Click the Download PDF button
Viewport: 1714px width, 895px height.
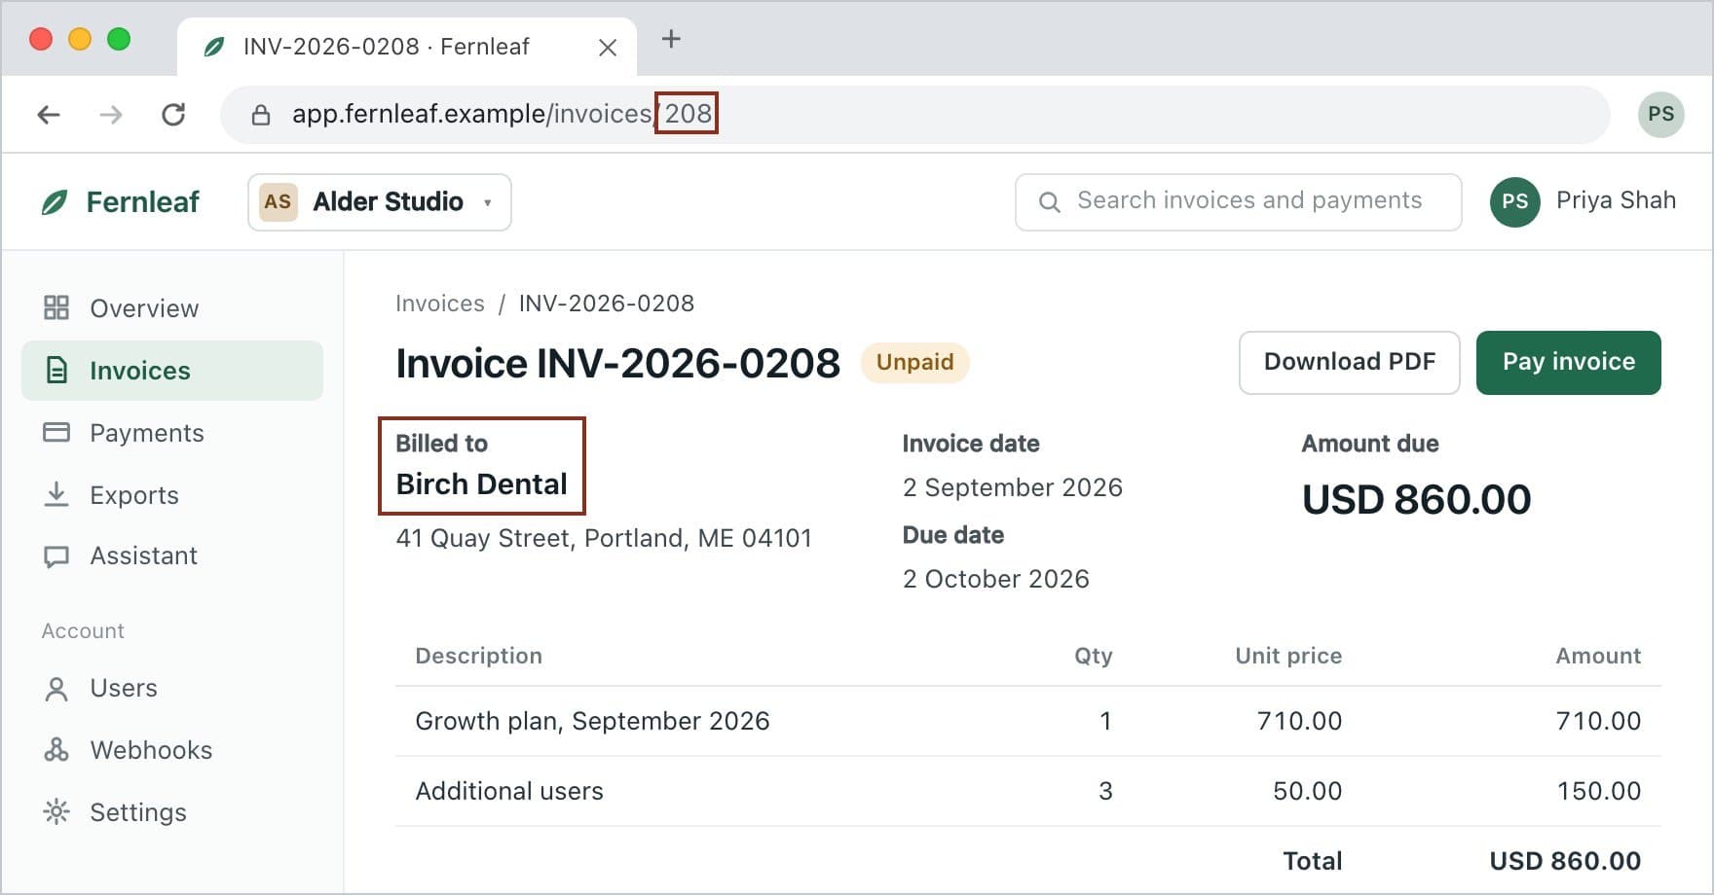tap(1349, 362)
